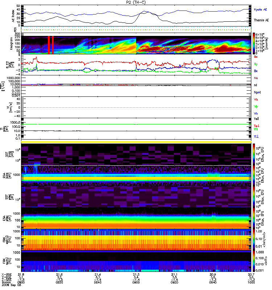Click the X-GSE value 20.7

point(251,275)
